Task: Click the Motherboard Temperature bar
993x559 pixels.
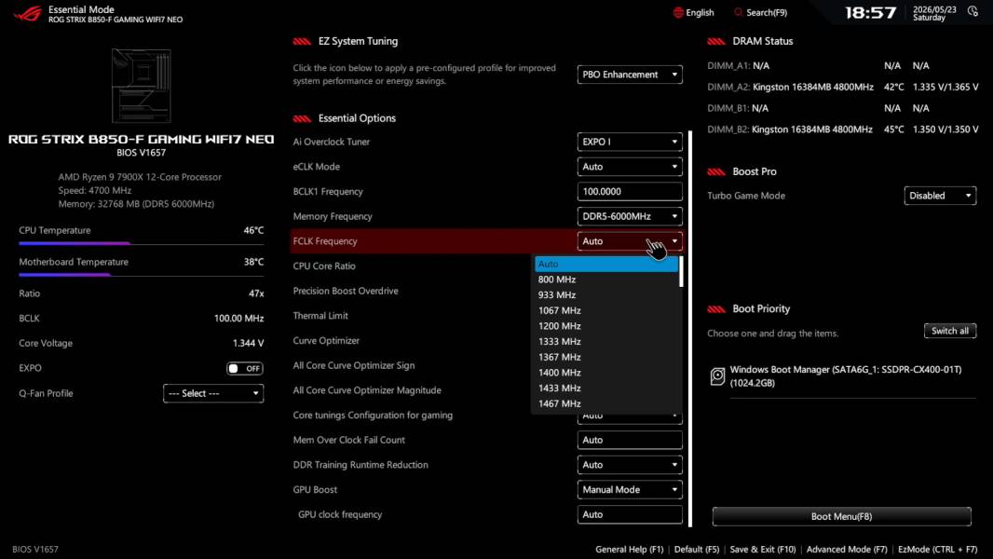Action: [x=142, y=275]
